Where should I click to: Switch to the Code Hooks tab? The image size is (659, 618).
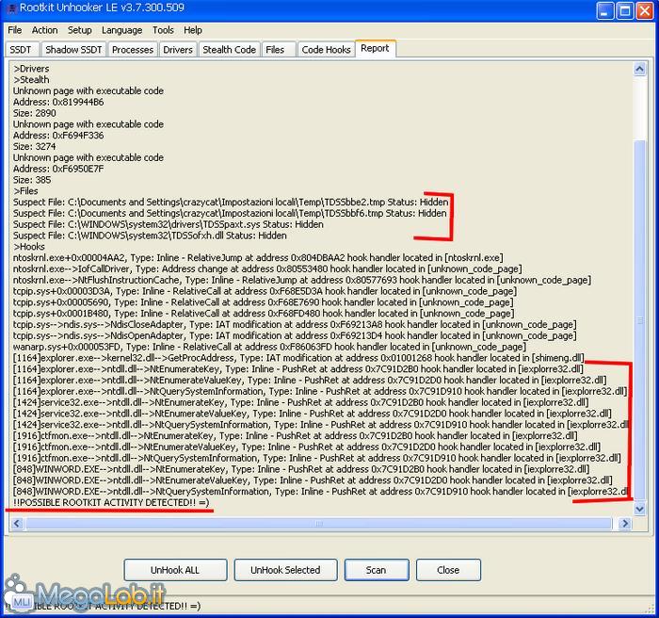click(x=326, y=50)
